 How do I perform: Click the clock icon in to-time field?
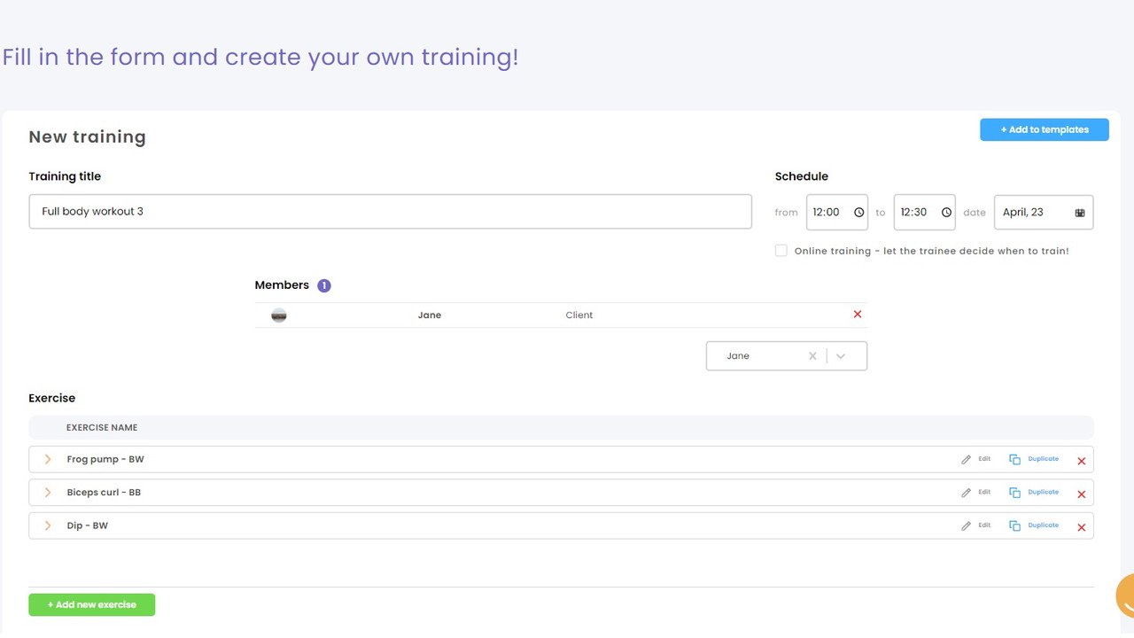946,213
